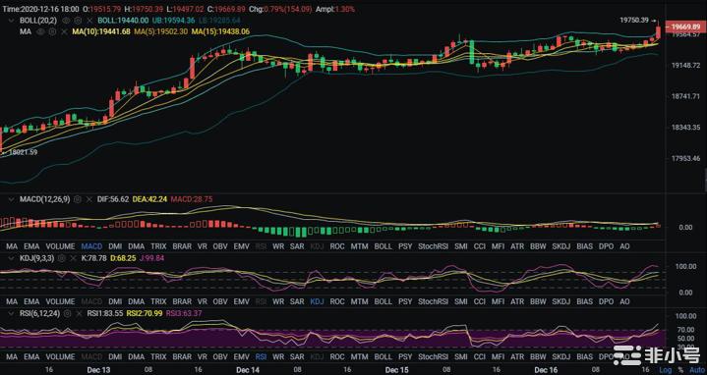The height and width of the screenshot is (375, 707).
Task: Collapse the RSI(6,12,24) panel chevron
Action: [11, 313]
